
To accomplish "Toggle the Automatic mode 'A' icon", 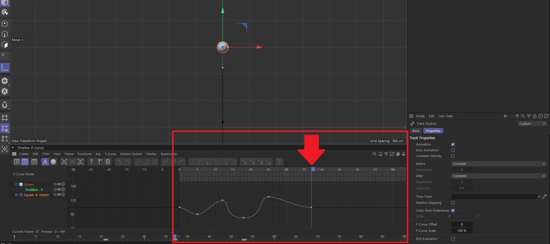I will pyautogui.click(x=45, y=162).
